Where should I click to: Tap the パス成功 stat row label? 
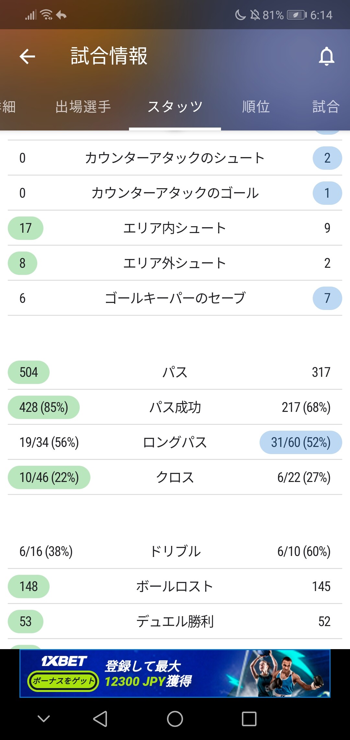175,407
